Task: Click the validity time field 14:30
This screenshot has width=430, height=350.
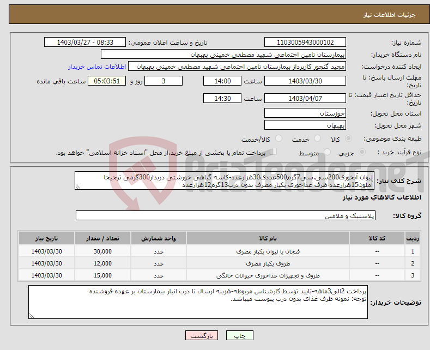Action: (x=222, y=98)
